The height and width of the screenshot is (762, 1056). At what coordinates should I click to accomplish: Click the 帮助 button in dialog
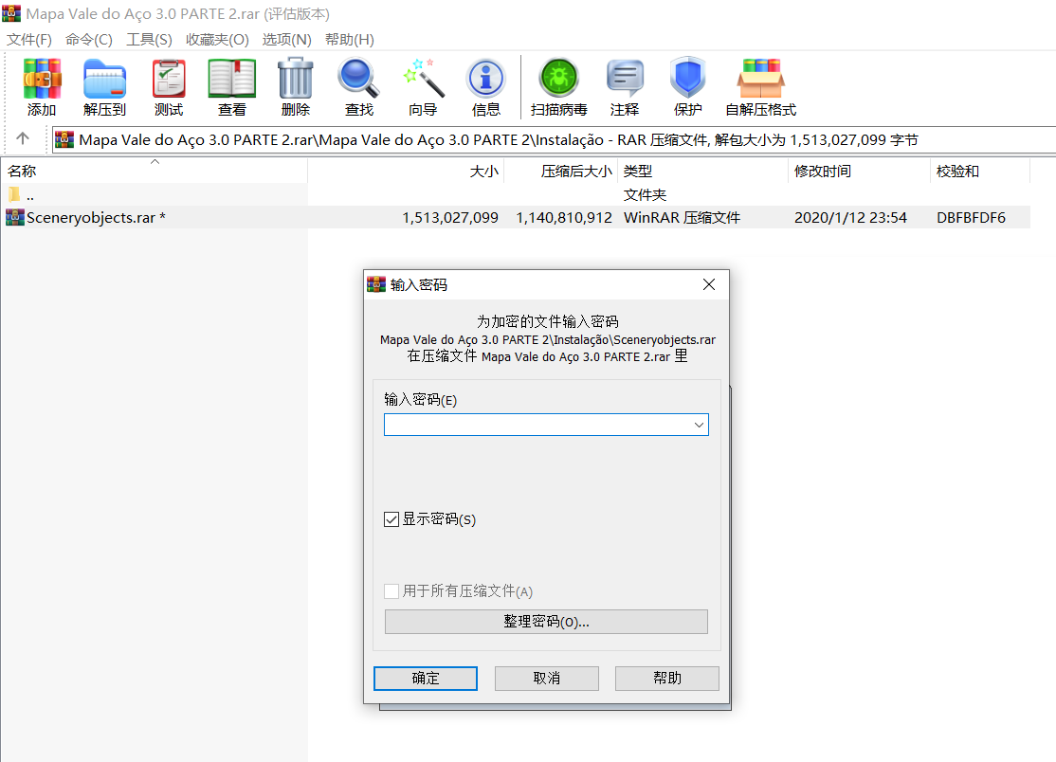pos(667,679)
